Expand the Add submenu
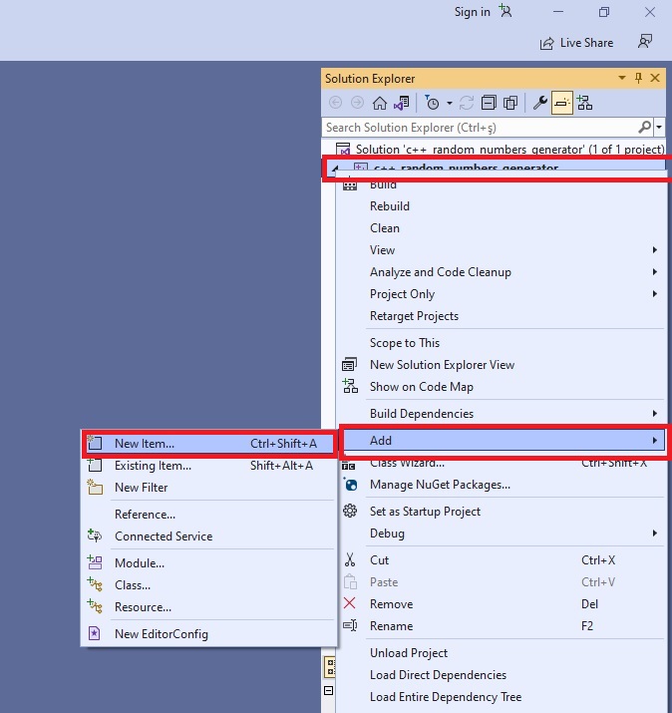This screenshot has height=713, width=672. [504, 440]
